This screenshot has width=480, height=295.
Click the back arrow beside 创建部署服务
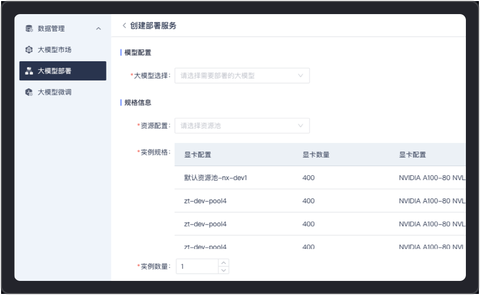click(124, 25)
